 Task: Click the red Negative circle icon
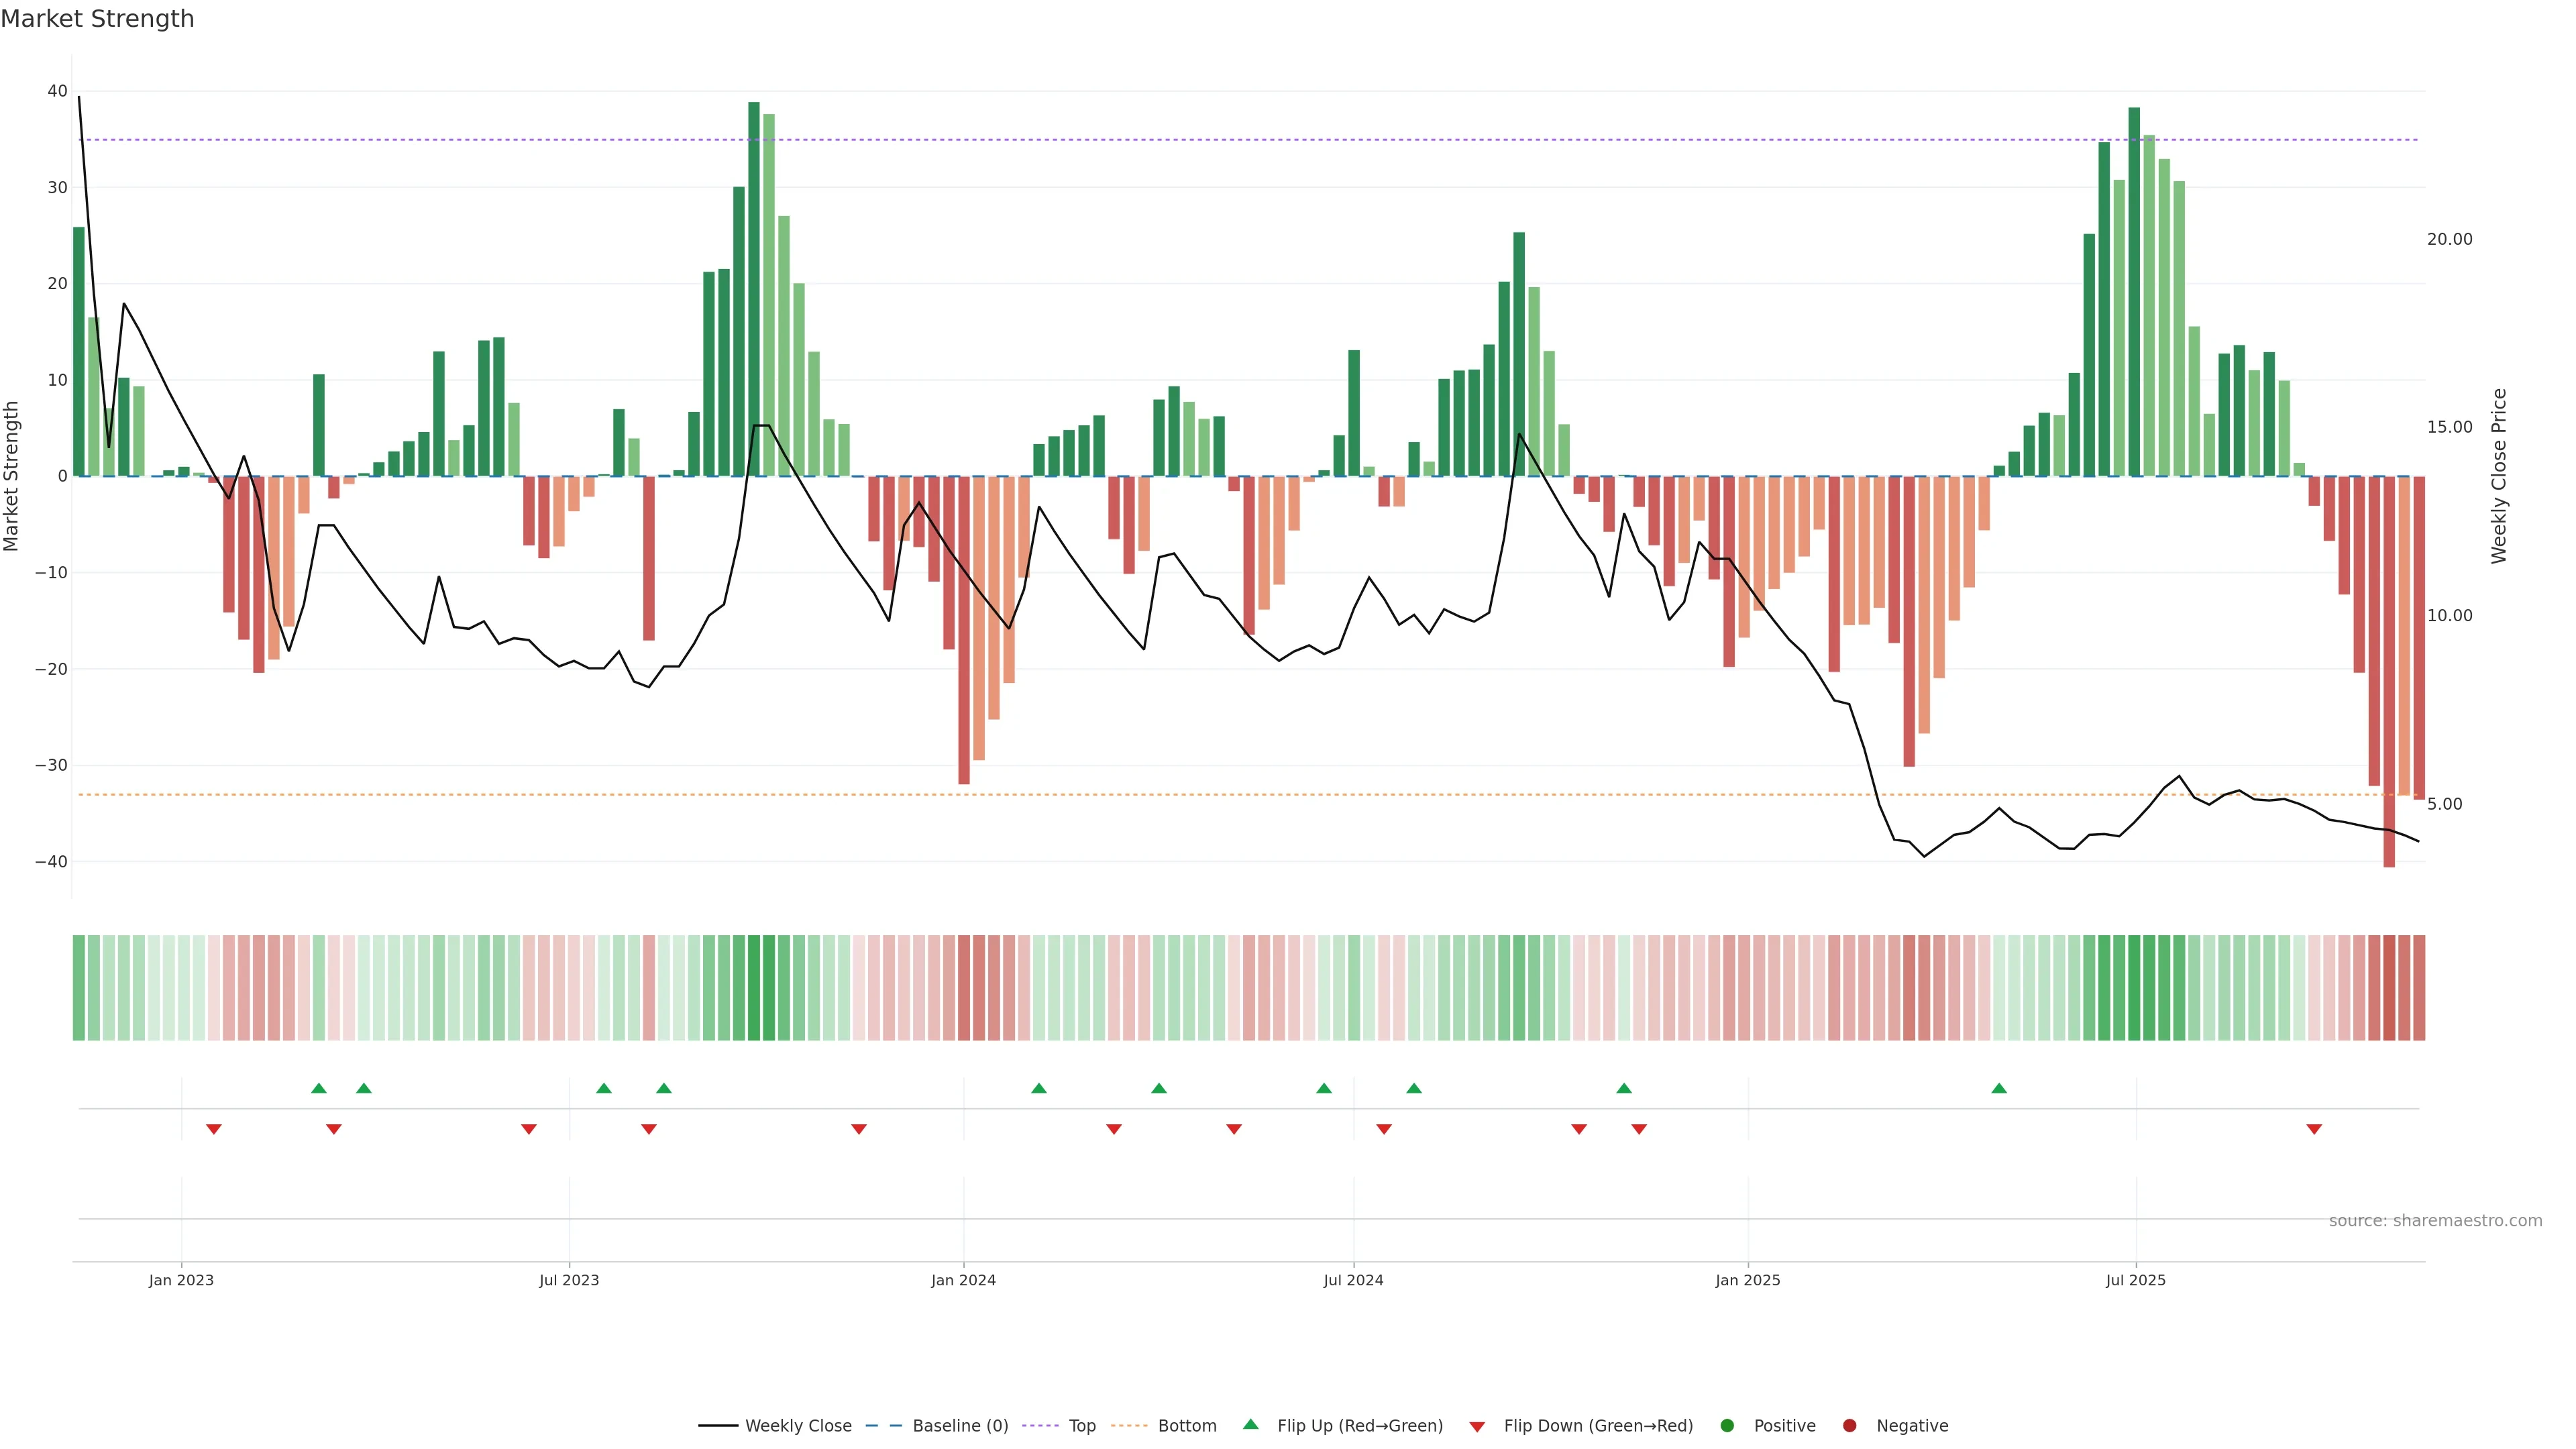click(x=1849, y=1426)
